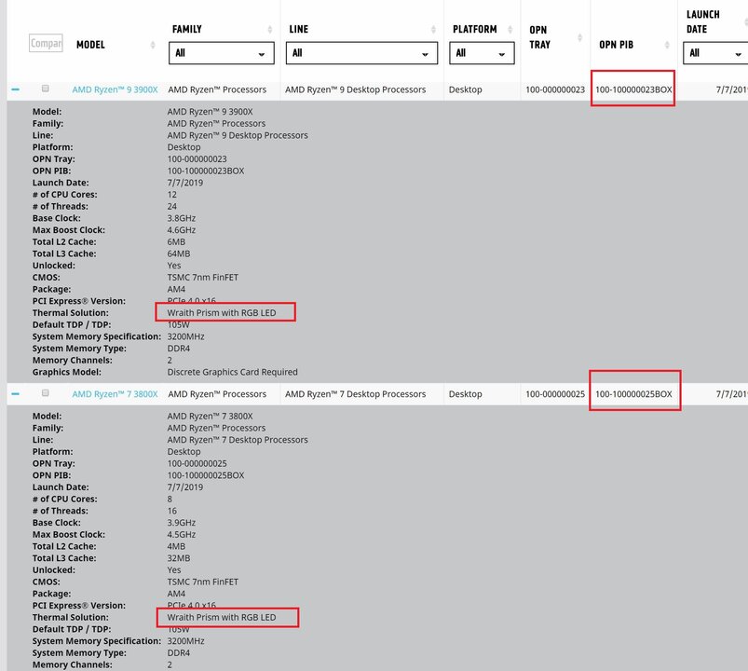Click 3900X Total L2 Cache value 6MB

point(176,242)
